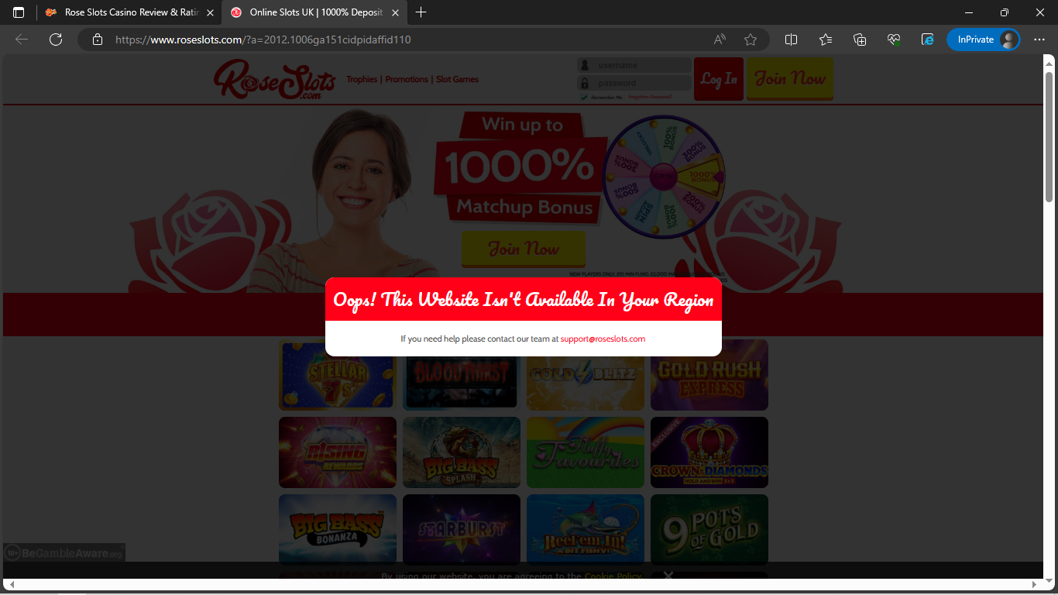Refresh the current page
Image resolution: width=1058 pixels, height=595 pixels.
click(x=56, y=40)
